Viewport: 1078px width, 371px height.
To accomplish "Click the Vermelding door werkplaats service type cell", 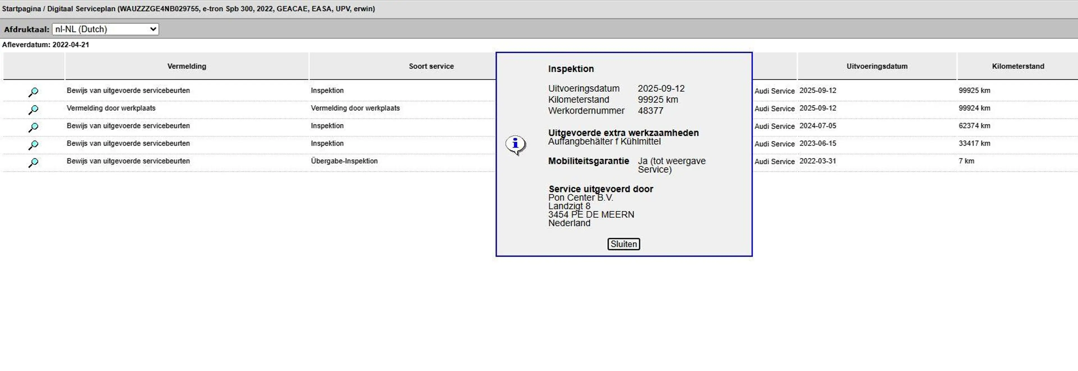I will pyautogui.click(x=355, y=108).
